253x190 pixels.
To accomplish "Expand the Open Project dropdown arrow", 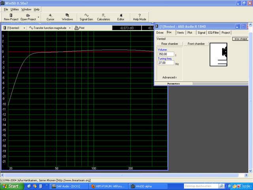I will 38,17.
